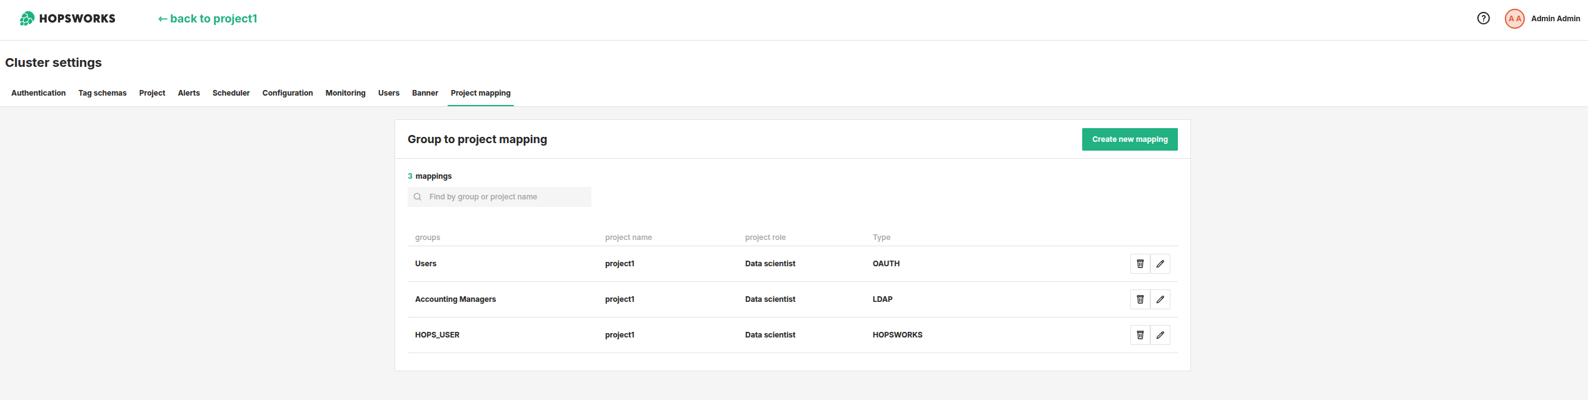1588x400 pixels.
Task: Open the Tag schemas tab
Action: coord(102,93)
